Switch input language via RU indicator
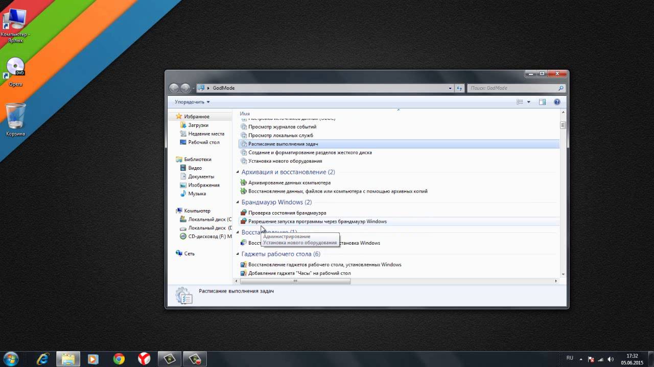 (x=570, y=358)
